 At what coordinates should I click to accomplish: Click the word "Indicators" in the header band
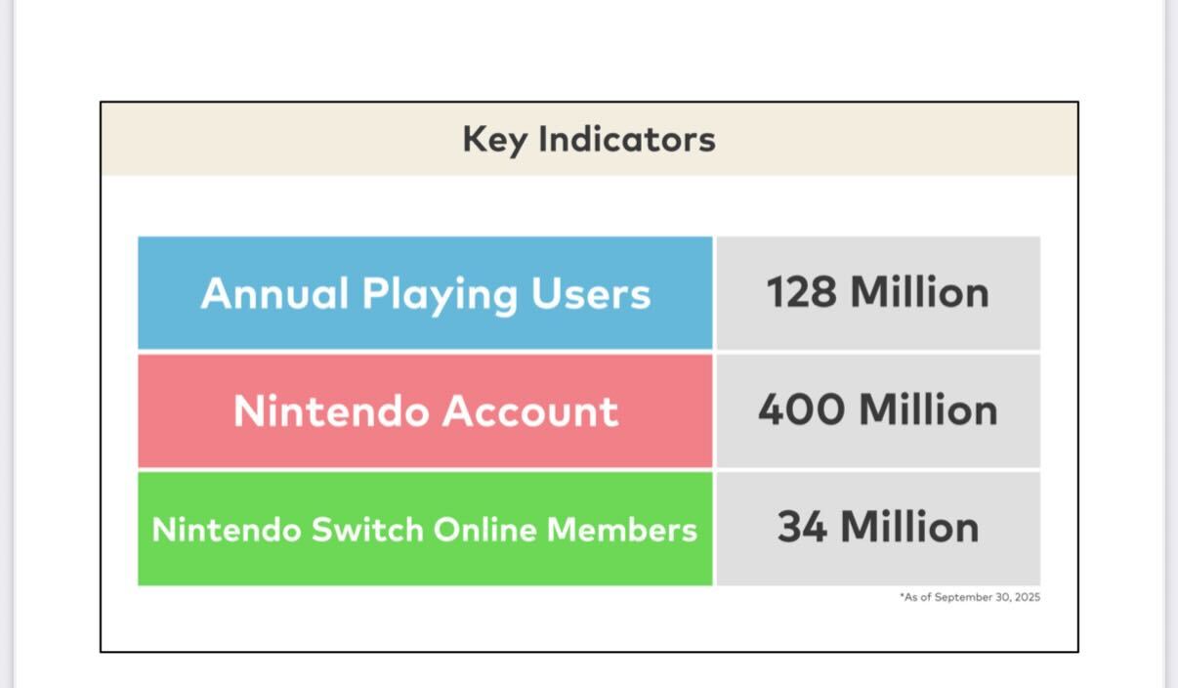pyautogui.click(x=627, y=140)
